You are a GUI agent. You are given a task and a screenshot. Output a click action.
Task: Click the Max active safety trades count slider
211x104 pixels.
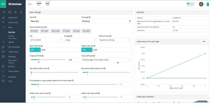87,72
